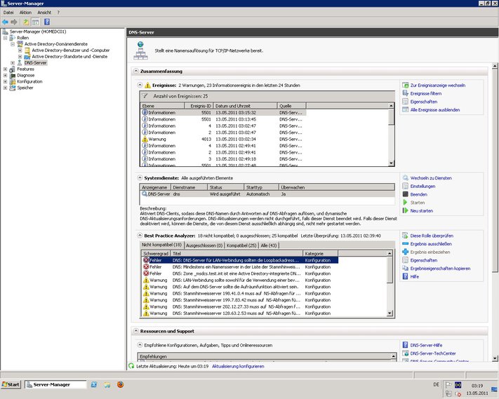Click the DE language indicator
The height and width of the screenshot is (399, 499).
tap(436, 385)
